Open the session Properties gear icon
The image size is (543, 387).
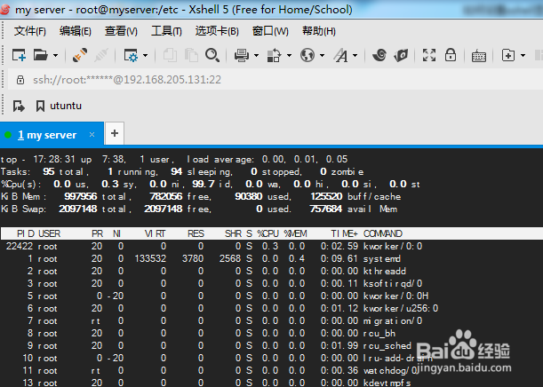click(x=131, y=55)
